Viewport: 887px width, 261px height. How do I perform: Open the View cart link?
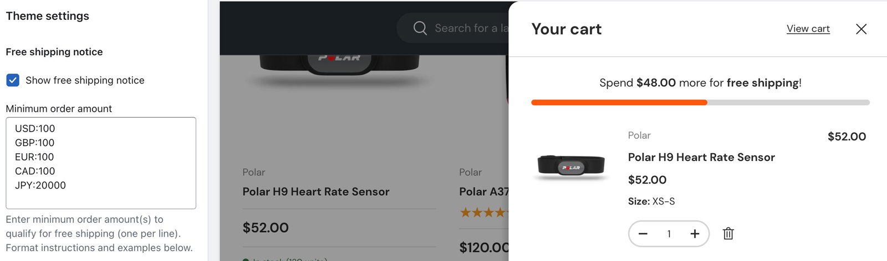[x=808, y=29]
